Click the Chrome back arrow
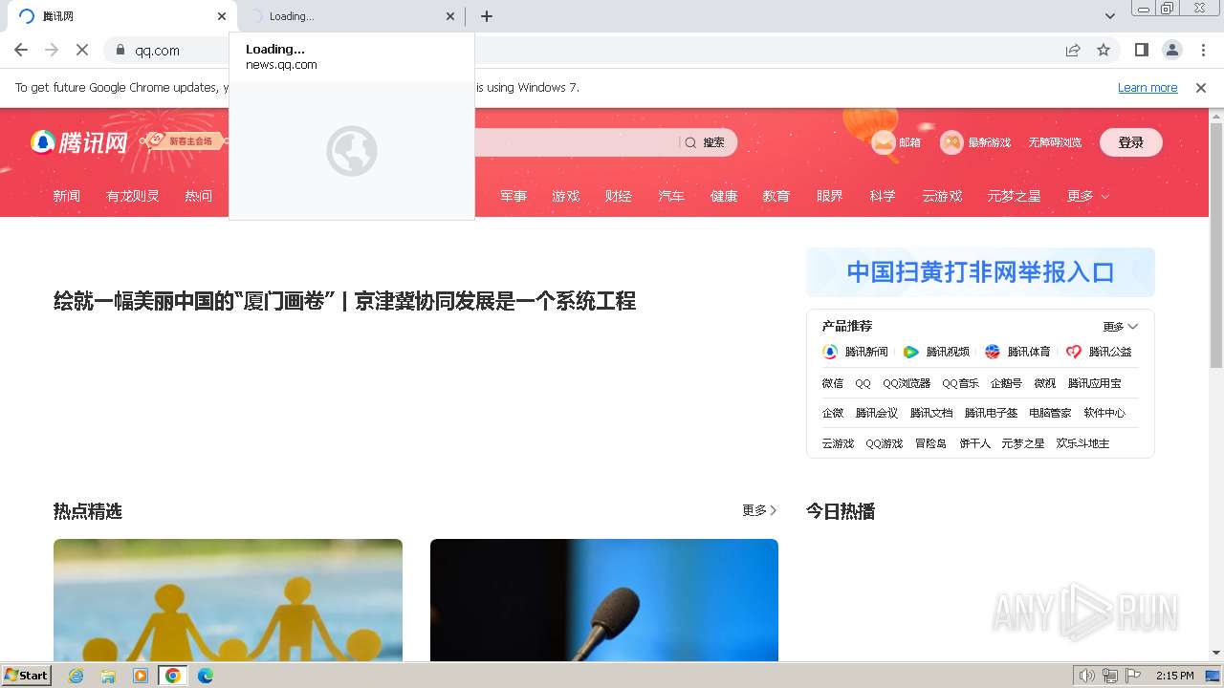 click(21, 50)
